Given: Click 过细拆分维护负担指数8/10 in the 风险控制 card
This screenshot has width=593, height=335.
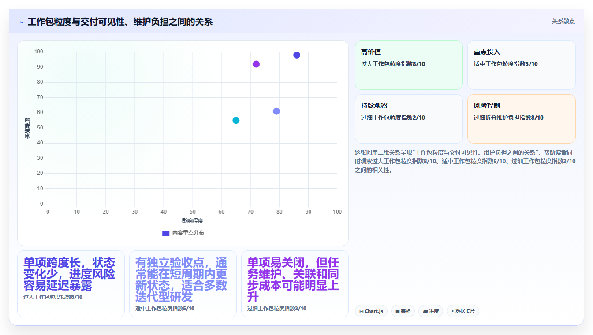Looking at the screenshot, I should tap(508, 118).
